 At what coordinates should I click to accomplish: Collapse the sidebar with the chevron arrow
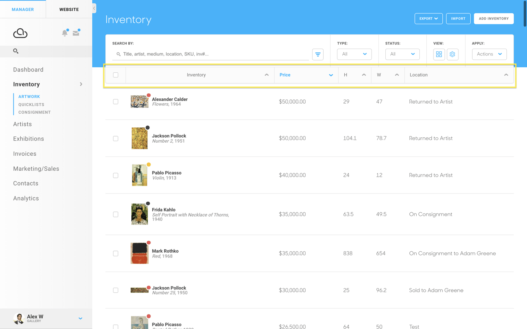pos(94,8)
